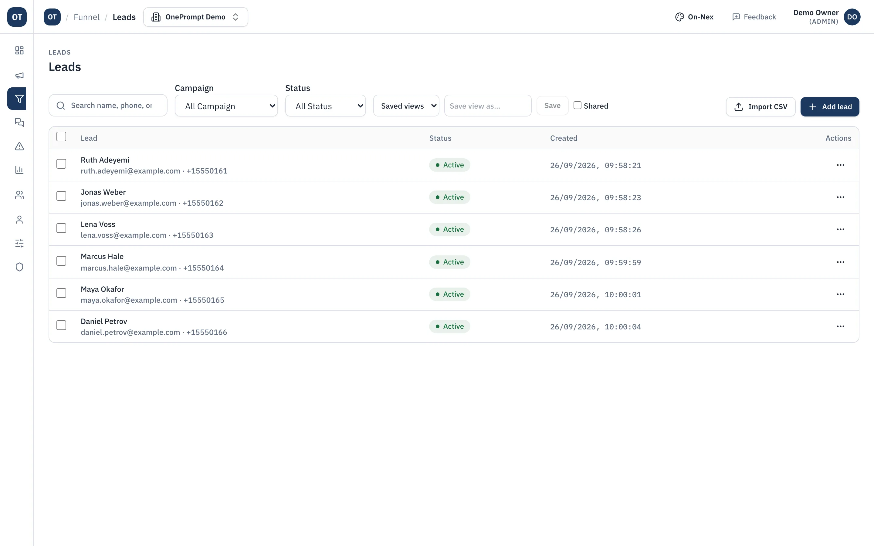Check the box for Lena Voss
The width and height of the screenshot is (874, 546).
[x=61, y=228]
